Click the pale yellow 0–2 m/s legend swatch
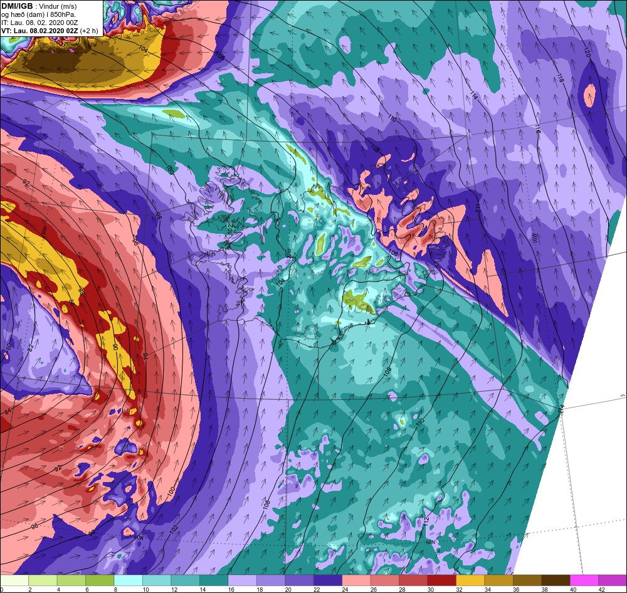 (x=14, y=580)
